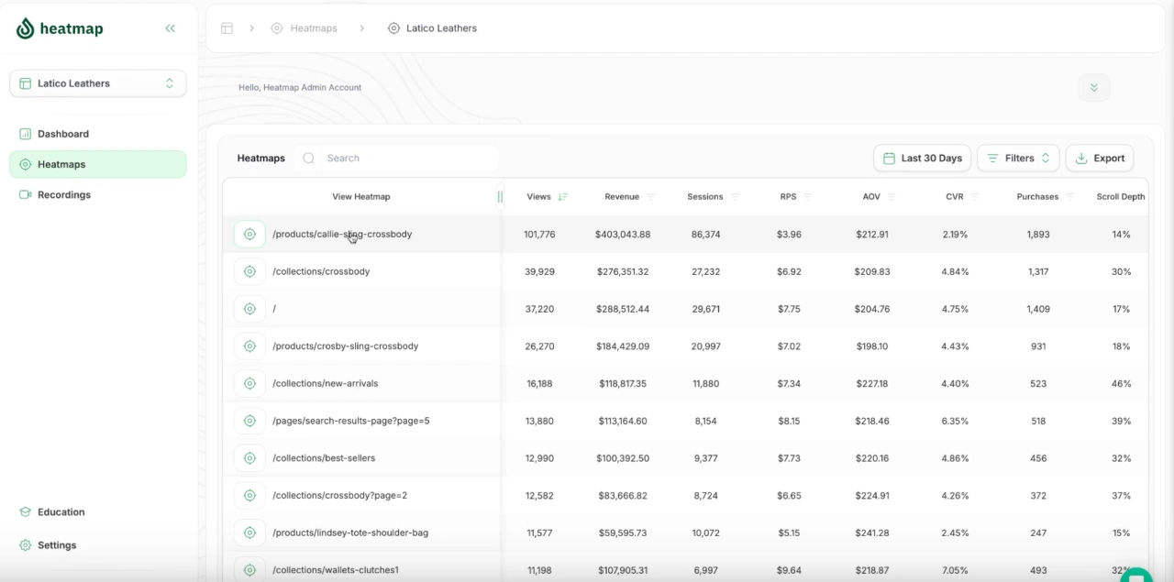Click the Search field in the Heatmaps table
Screen dimensions: 1174x582
tap(399, 159)
